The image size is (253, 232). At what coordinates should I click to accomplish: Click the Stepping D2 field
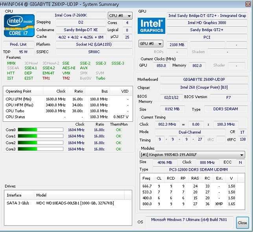point(81,22)
